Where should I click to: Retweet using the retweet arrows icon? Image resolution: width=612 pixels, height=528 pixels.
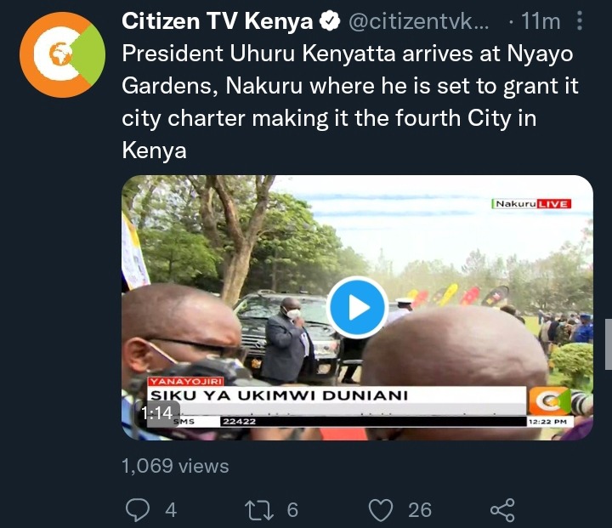click(x=259, y=510)
